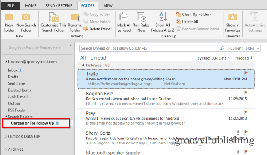The image size is (267, 155).
Task: Click the Copy Folder button
Action: pyautogui.click(x=97, y=14)
